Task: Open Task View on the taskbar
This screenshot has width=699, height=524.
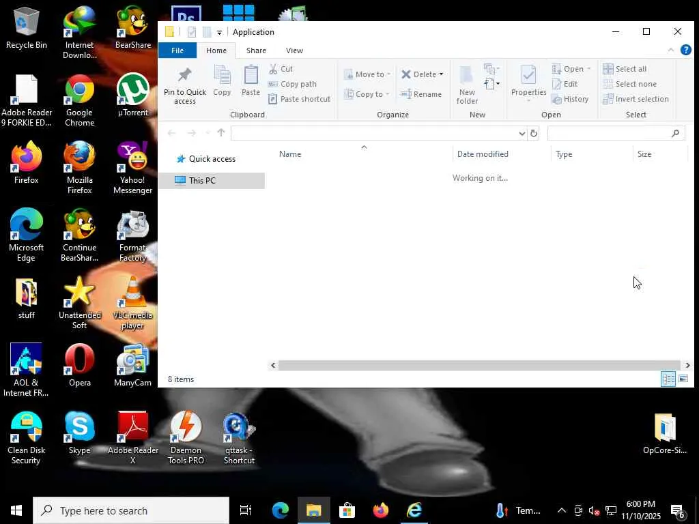Action: 246,510
